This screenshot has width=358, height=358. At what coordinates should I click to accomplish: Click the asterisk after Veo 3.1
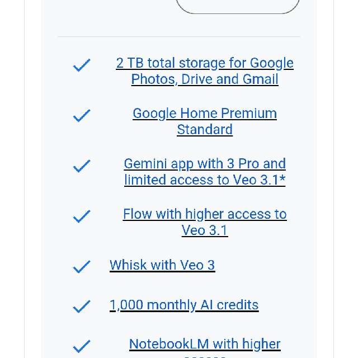282,180
